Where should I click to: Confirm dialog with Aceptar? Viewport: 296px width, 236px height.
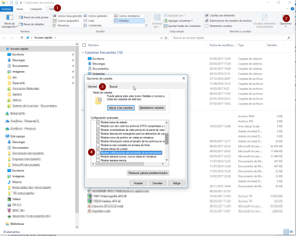pyautogui.click(x=138, y=183)
